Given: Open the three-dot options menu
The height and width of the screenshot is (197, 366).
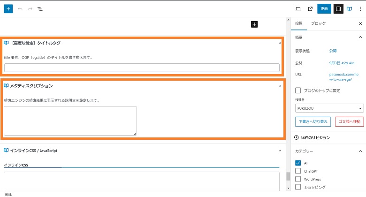Looking at the screenshot, I should click(x=360, y=8).
